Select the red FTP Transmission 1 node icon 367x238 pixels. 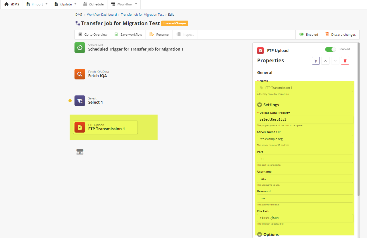click(x=80, y=127)
